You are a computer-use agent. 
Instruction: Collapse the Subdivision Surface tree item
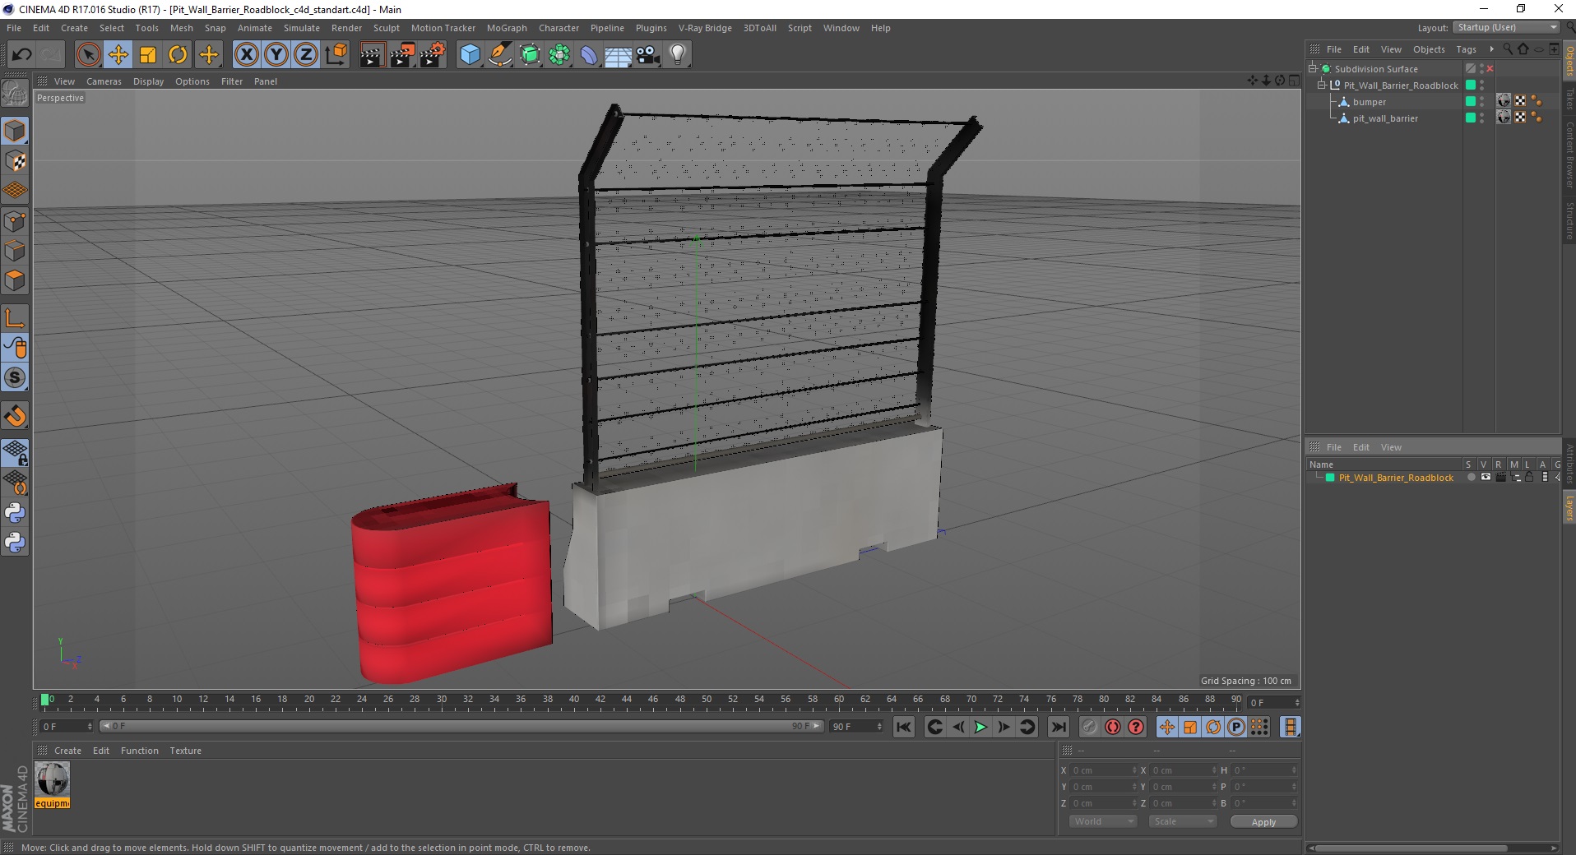(1314, 68)
